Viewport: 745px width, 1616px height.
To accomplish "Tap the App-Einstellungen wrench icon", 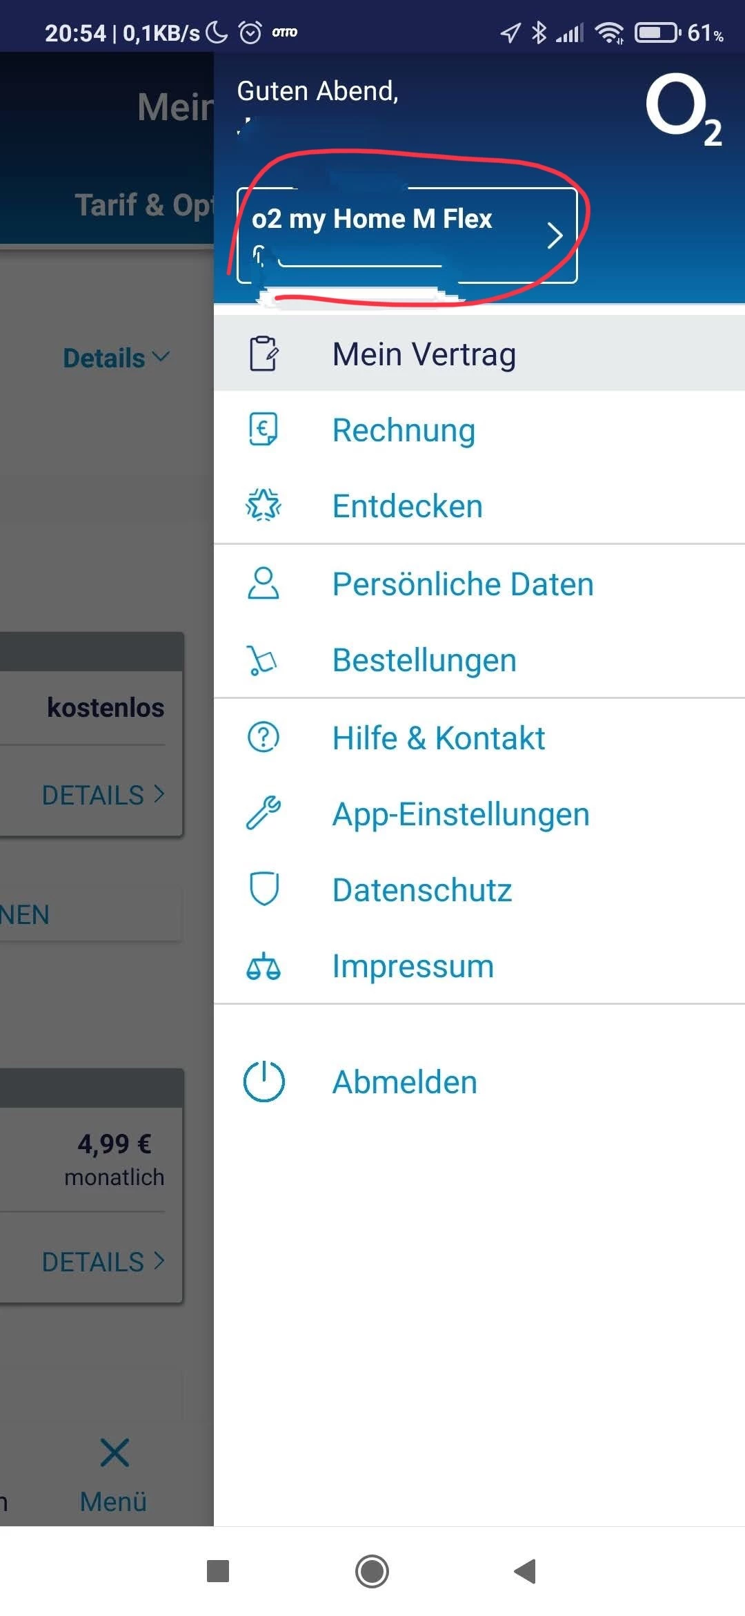I will (x=263, y=813).
